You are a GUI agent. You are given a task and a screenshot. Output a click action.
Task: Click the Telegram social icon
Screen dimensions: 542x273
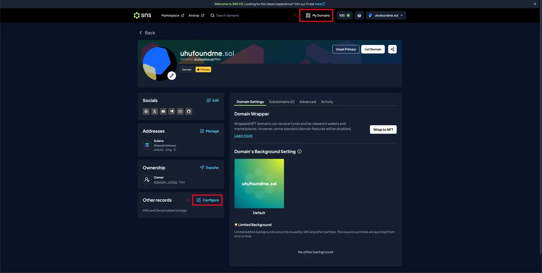pyautogui.click(x=172, y=111)
